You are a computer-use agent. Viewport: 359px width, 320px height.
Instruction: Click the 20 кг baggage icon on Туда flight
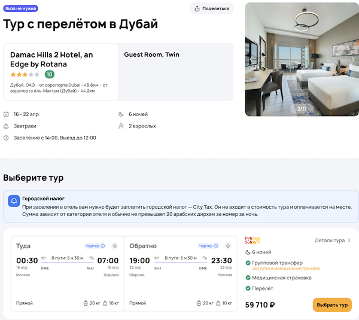pos(87,303)
